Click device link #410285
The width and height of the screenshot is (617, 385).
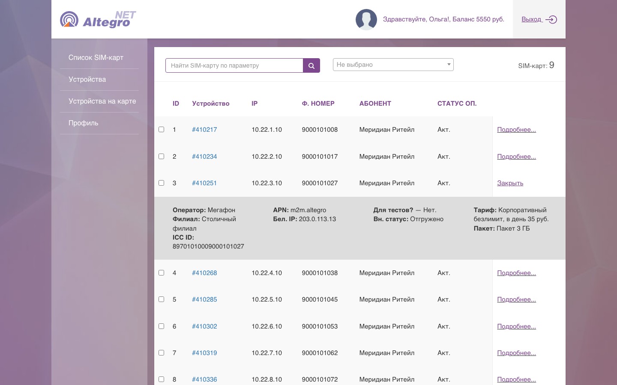coord(204,299)
